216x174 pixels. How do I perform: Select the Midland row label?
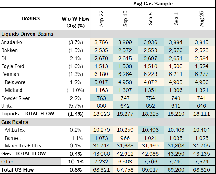click(x=14, y=90)
